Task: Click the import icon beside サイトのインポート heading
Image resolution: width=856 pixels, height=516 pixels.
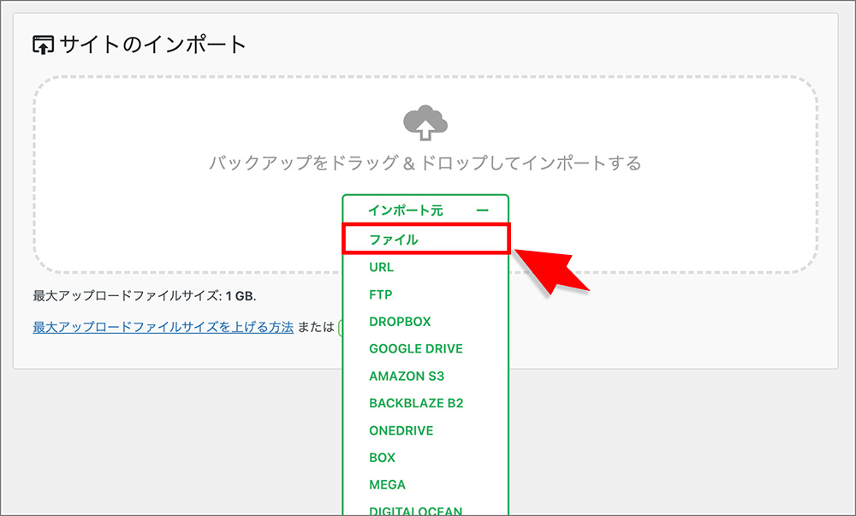Action: 43,44
